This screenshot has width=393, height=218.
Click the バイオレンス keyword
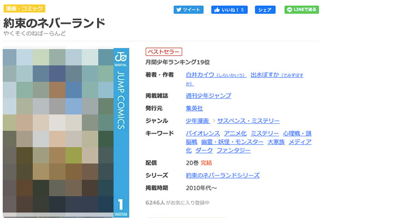coord(203,134)
